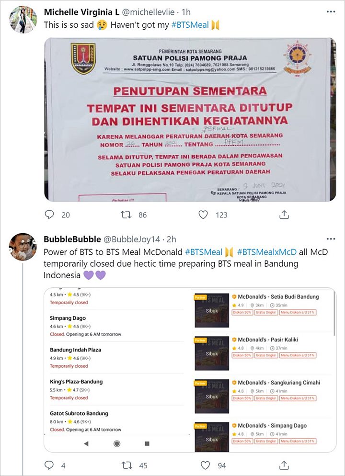Screen dimensions: 345x476
Task: Open the @BubbleJoy14 handle
Action: pos(132,239)
